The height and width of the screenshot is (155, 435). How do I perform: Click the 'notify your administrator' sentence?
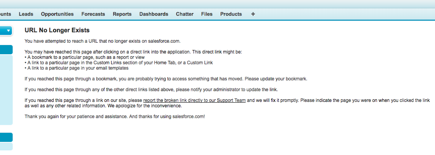tap(151, 90)
